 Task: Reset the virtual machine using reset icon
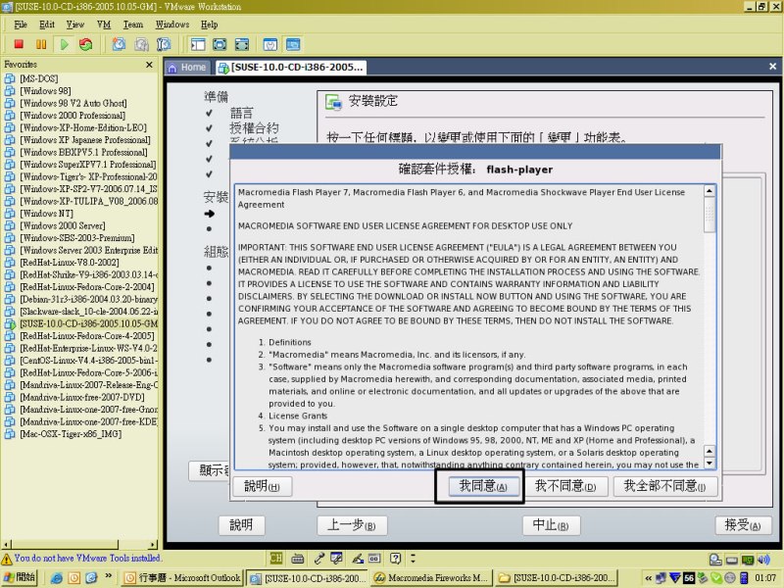(x=86, y=44)
